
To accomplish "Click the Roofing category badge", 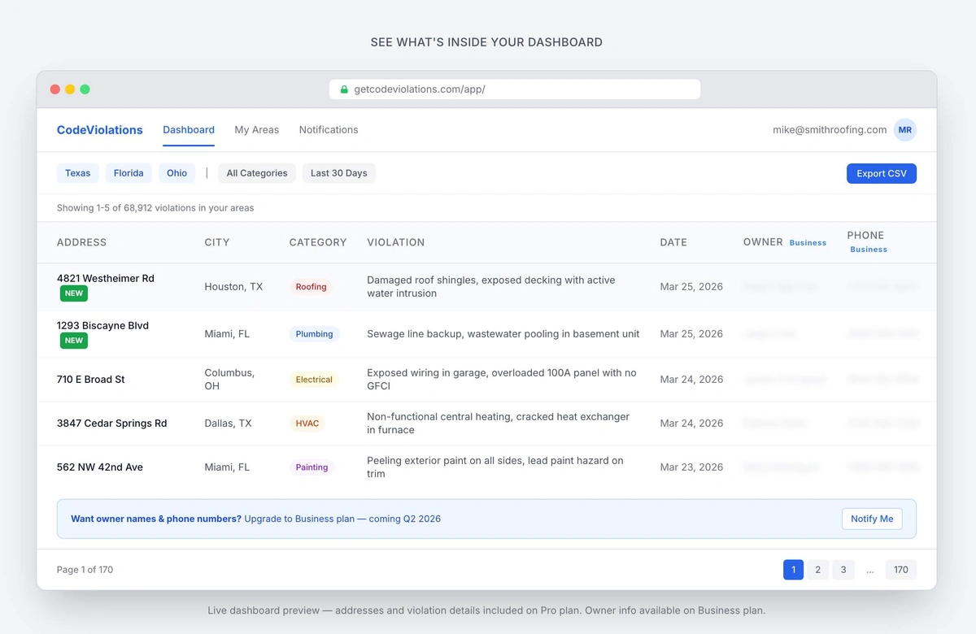I will click(312, 286).
